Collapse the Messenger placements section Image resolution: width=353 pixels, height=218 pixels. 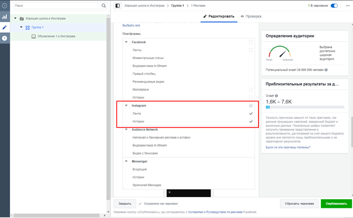(126, 161)
